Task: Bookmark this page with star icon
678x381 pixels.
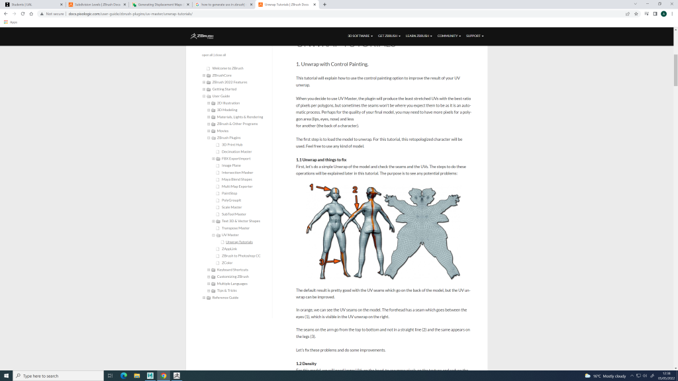Action: (x=636, y=14)
